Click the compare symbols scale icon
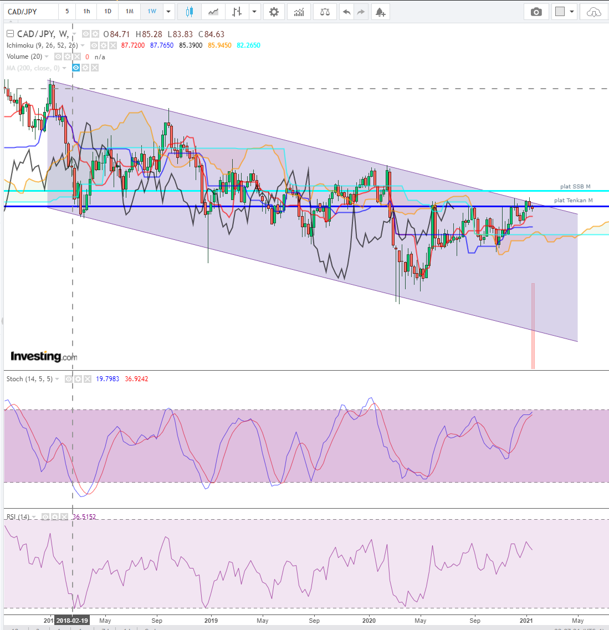The height and width of the screenshot is (630, 609). coord(325,12)
